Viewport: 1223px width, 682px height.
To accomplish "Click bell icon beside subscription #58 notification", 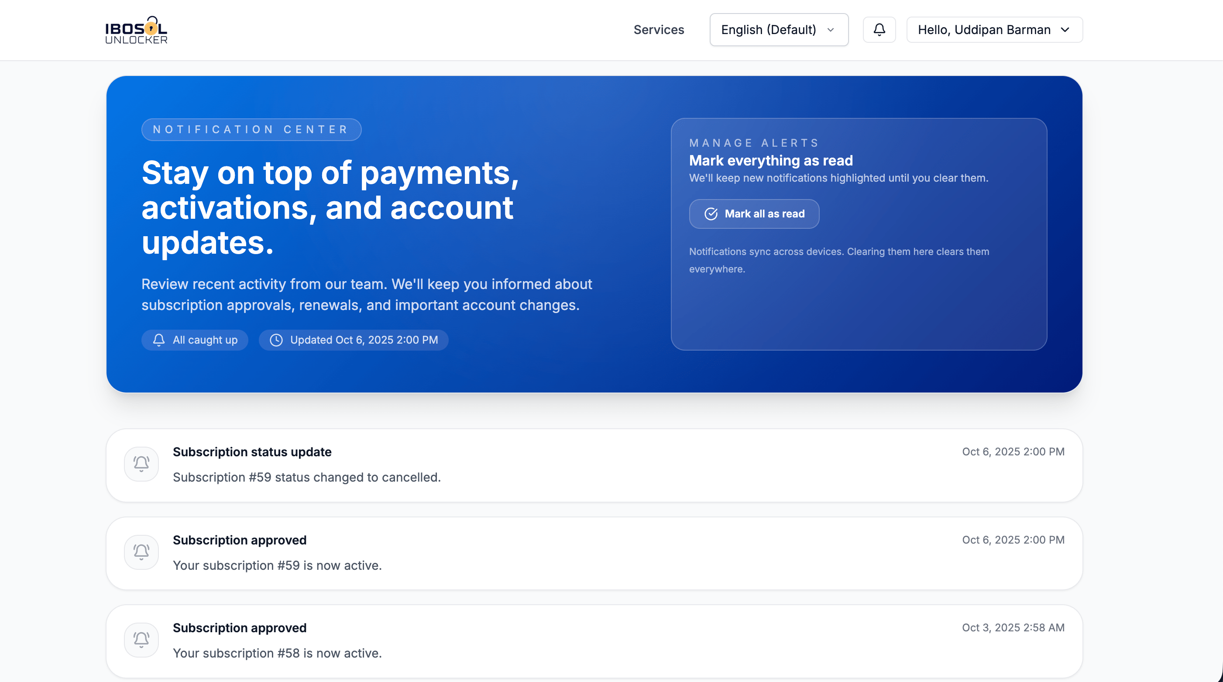I will (x=141, y=640).
